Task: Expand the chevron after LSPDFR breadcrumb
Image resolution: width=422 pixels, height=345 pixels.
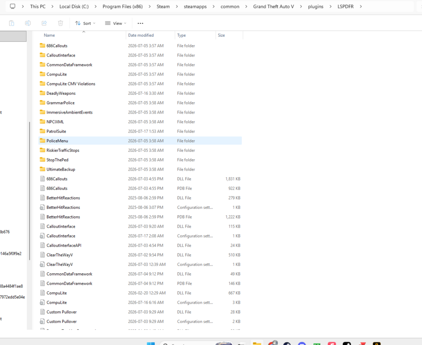Action: coord(361,6)
